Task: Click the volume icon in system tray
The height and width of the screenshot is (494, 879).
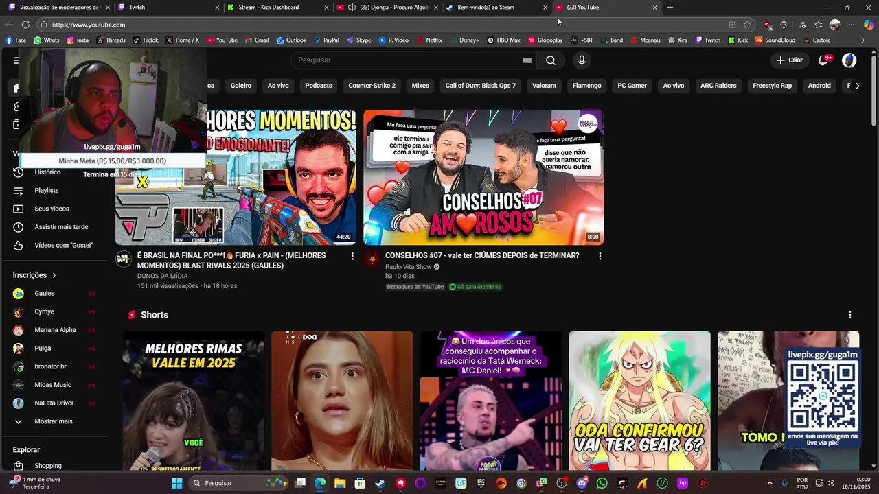Action: (830, 483)
